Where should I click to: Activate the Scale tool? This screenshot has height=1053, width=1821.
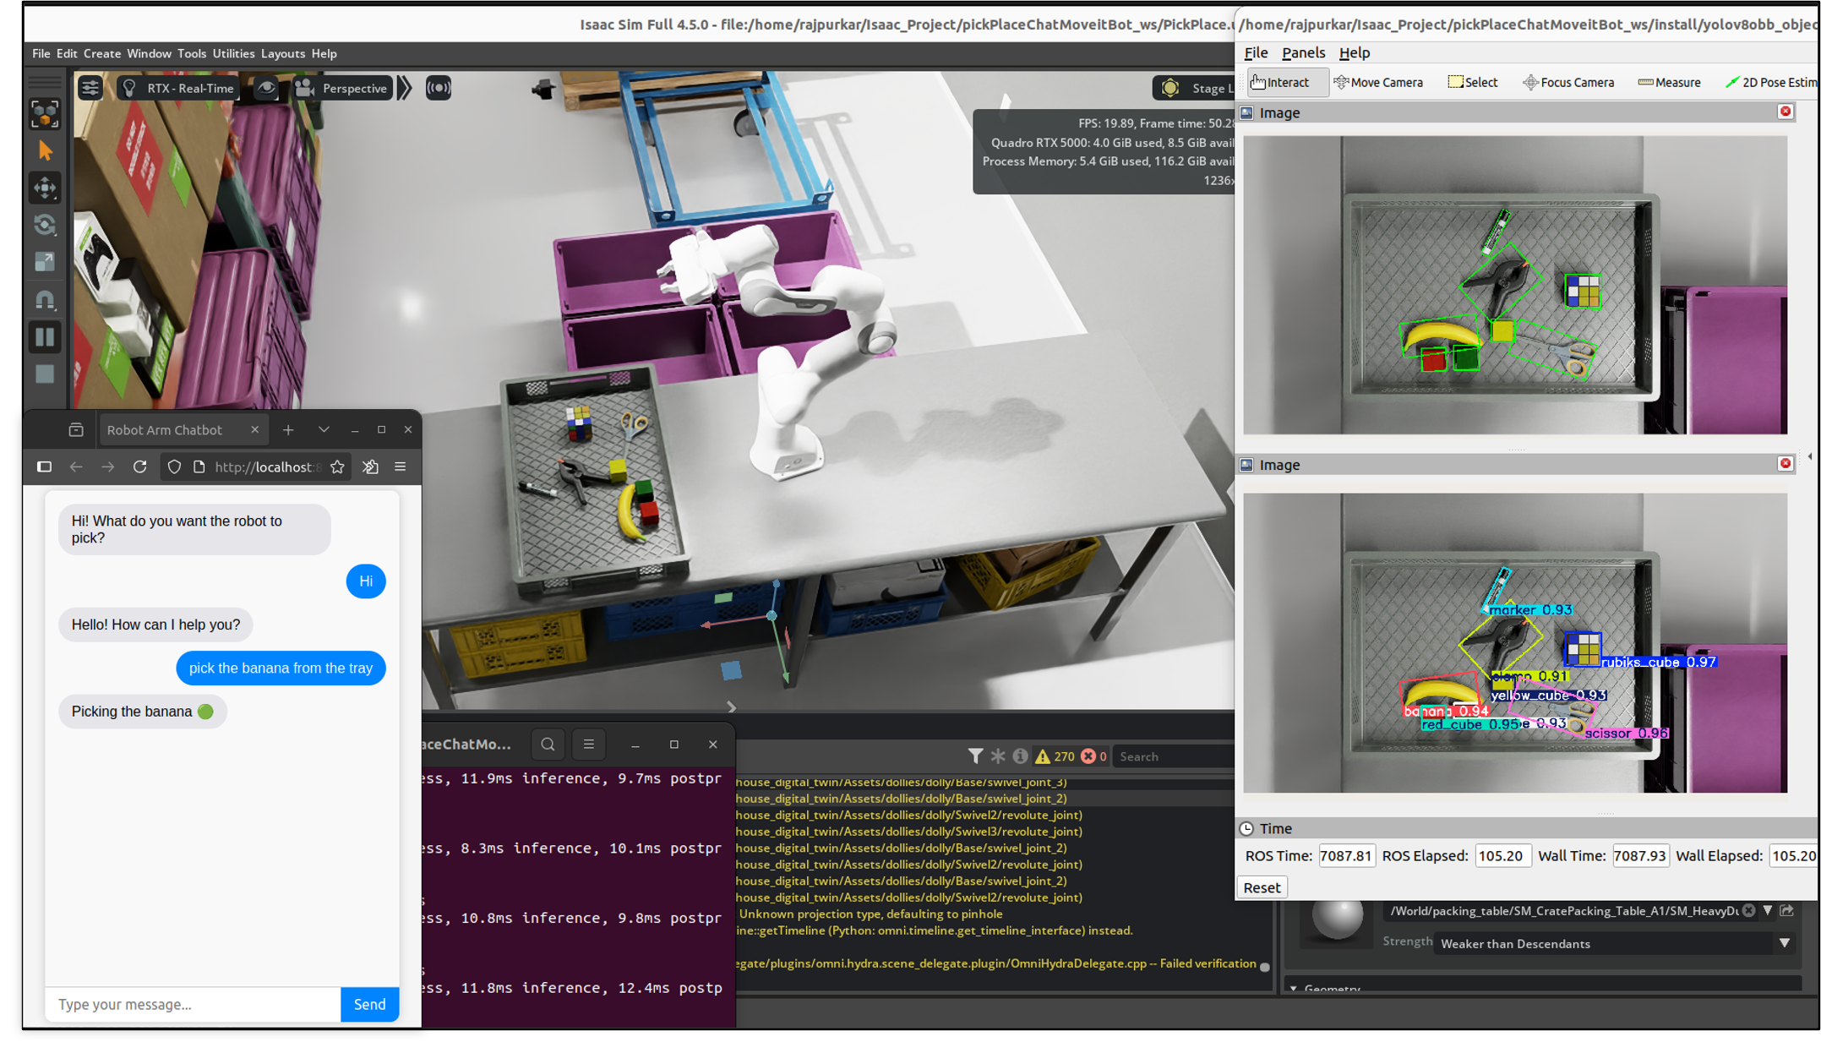click(45, 262)
